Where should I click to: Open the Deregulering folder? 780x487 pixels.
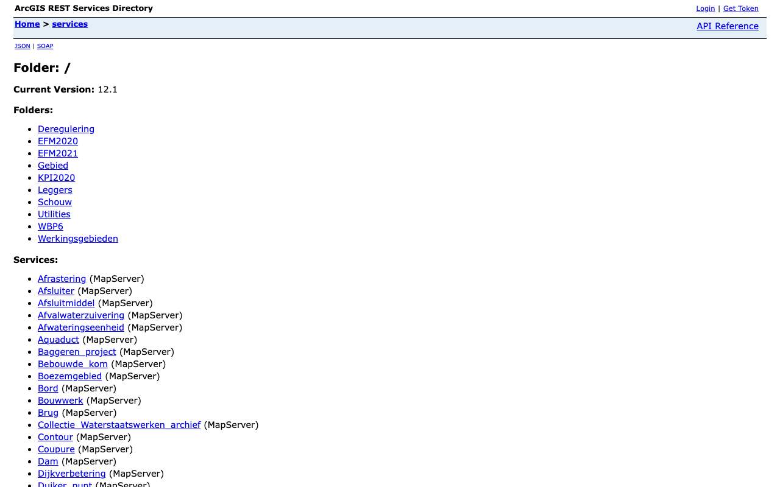click(66, 129)
